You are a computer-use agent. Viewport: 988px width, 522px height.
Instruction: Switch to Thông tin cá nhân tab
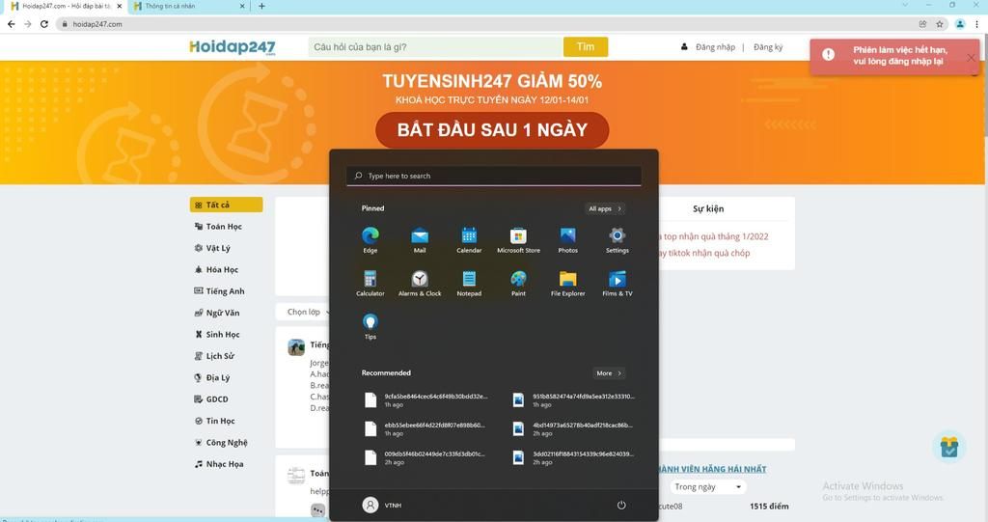[x=189, y=7]
